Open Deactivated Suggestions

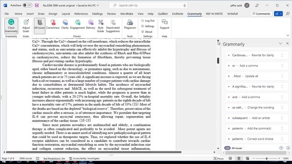(x=113, y=26)
